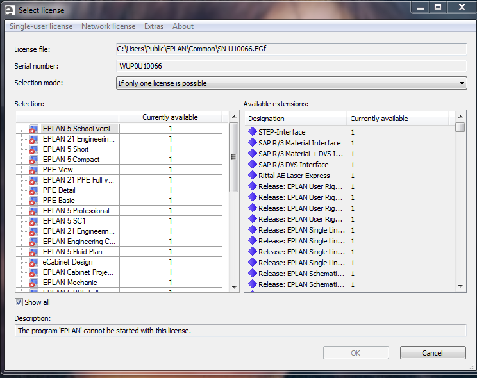Select the EPLAN 5 Professional row

[119, 211]
